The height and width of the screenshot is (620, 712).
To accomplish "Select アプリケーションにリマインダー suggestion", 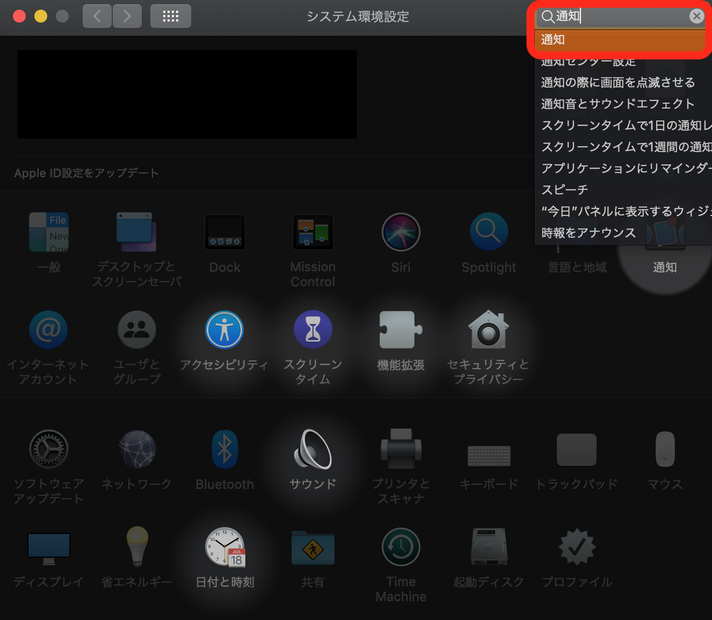I will 623,168.
